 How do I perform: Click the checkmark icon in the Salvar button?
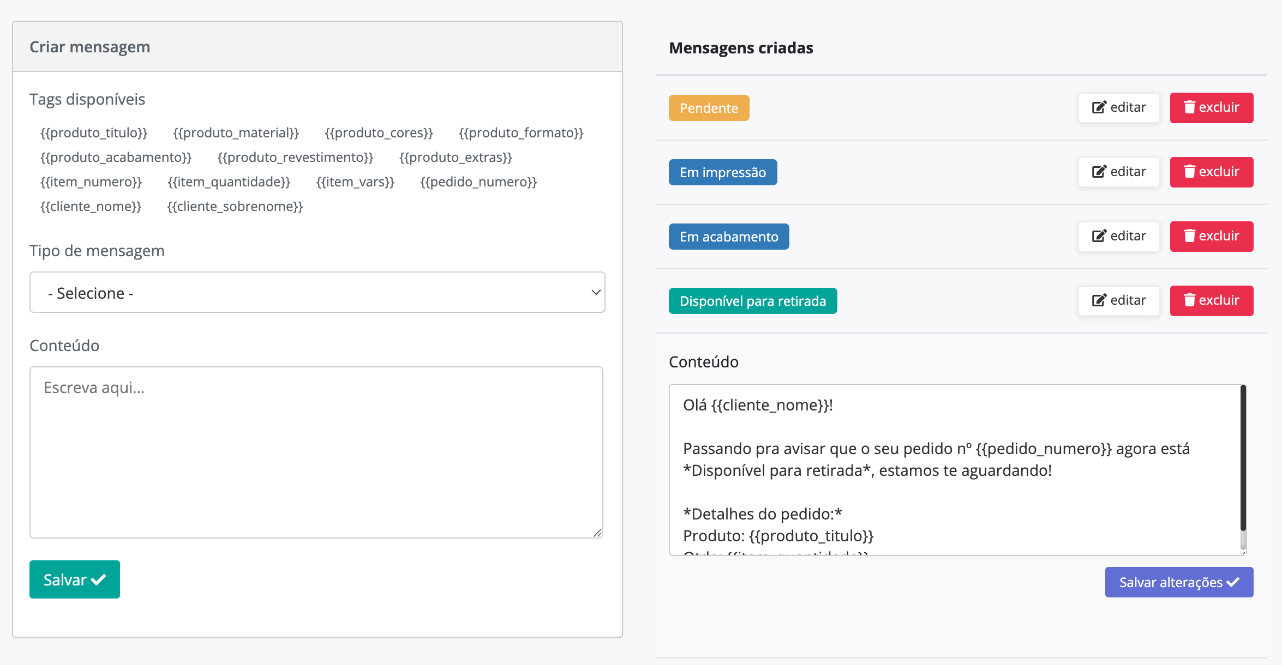pos(98,580)
